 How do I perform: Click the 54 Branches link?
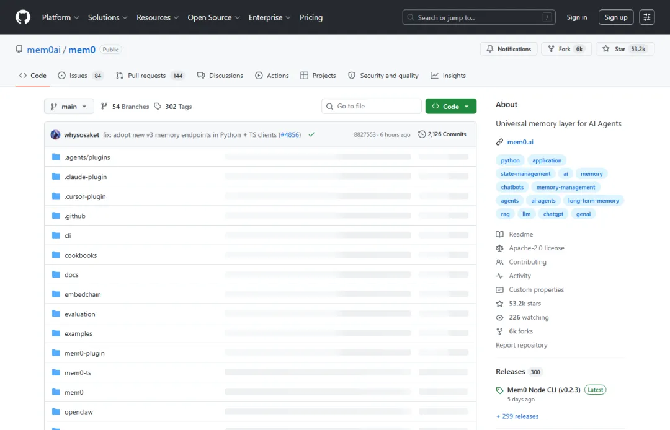pyautogui.click(x=125, y=106)
